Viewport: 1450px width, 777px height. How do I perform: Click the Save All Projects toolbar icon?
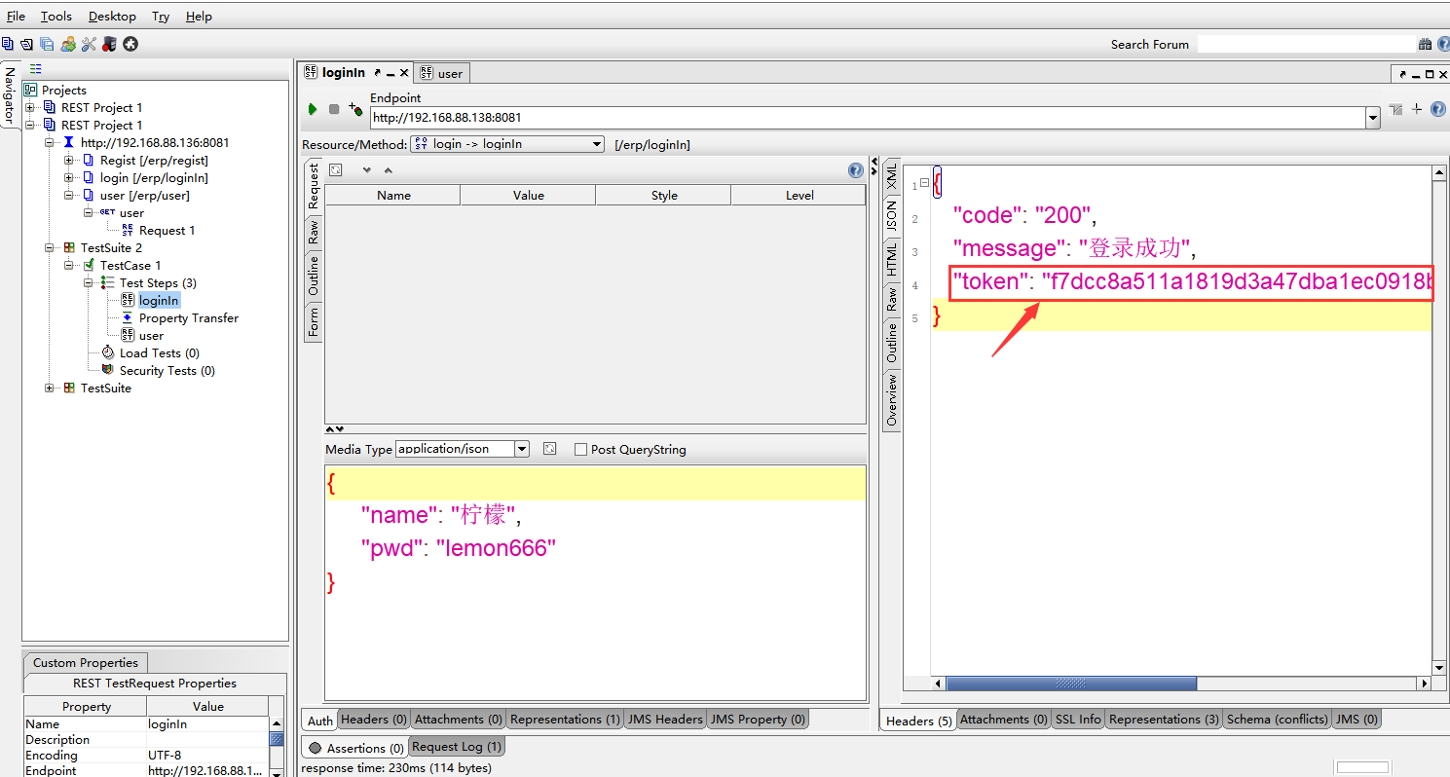[x=47, y=44]
